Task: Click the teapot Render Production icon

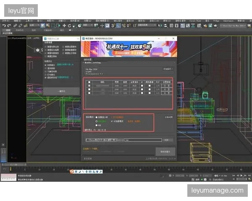Action: [215, 26]
